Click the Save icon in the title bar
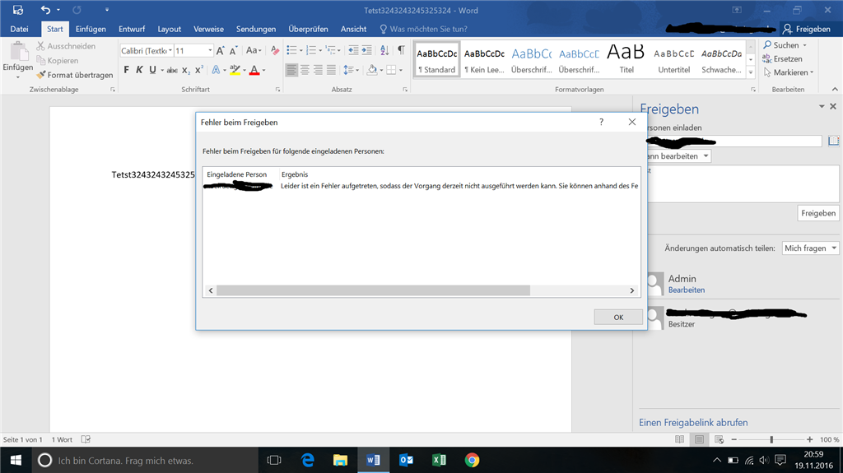This screenshot has height=473, width=843. pyautogui.click(x=18, y=10)
